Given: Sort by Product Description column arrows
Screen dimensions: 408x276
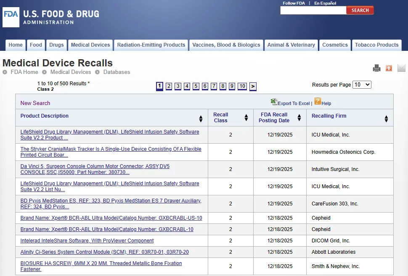Looking at the screenshot, I should tap(201, 118).
